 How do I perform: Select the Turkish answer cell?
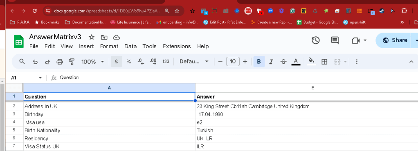(x=307, y=130)
